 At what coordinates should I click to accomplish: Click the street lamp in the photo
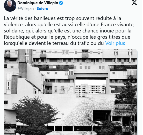63,123
